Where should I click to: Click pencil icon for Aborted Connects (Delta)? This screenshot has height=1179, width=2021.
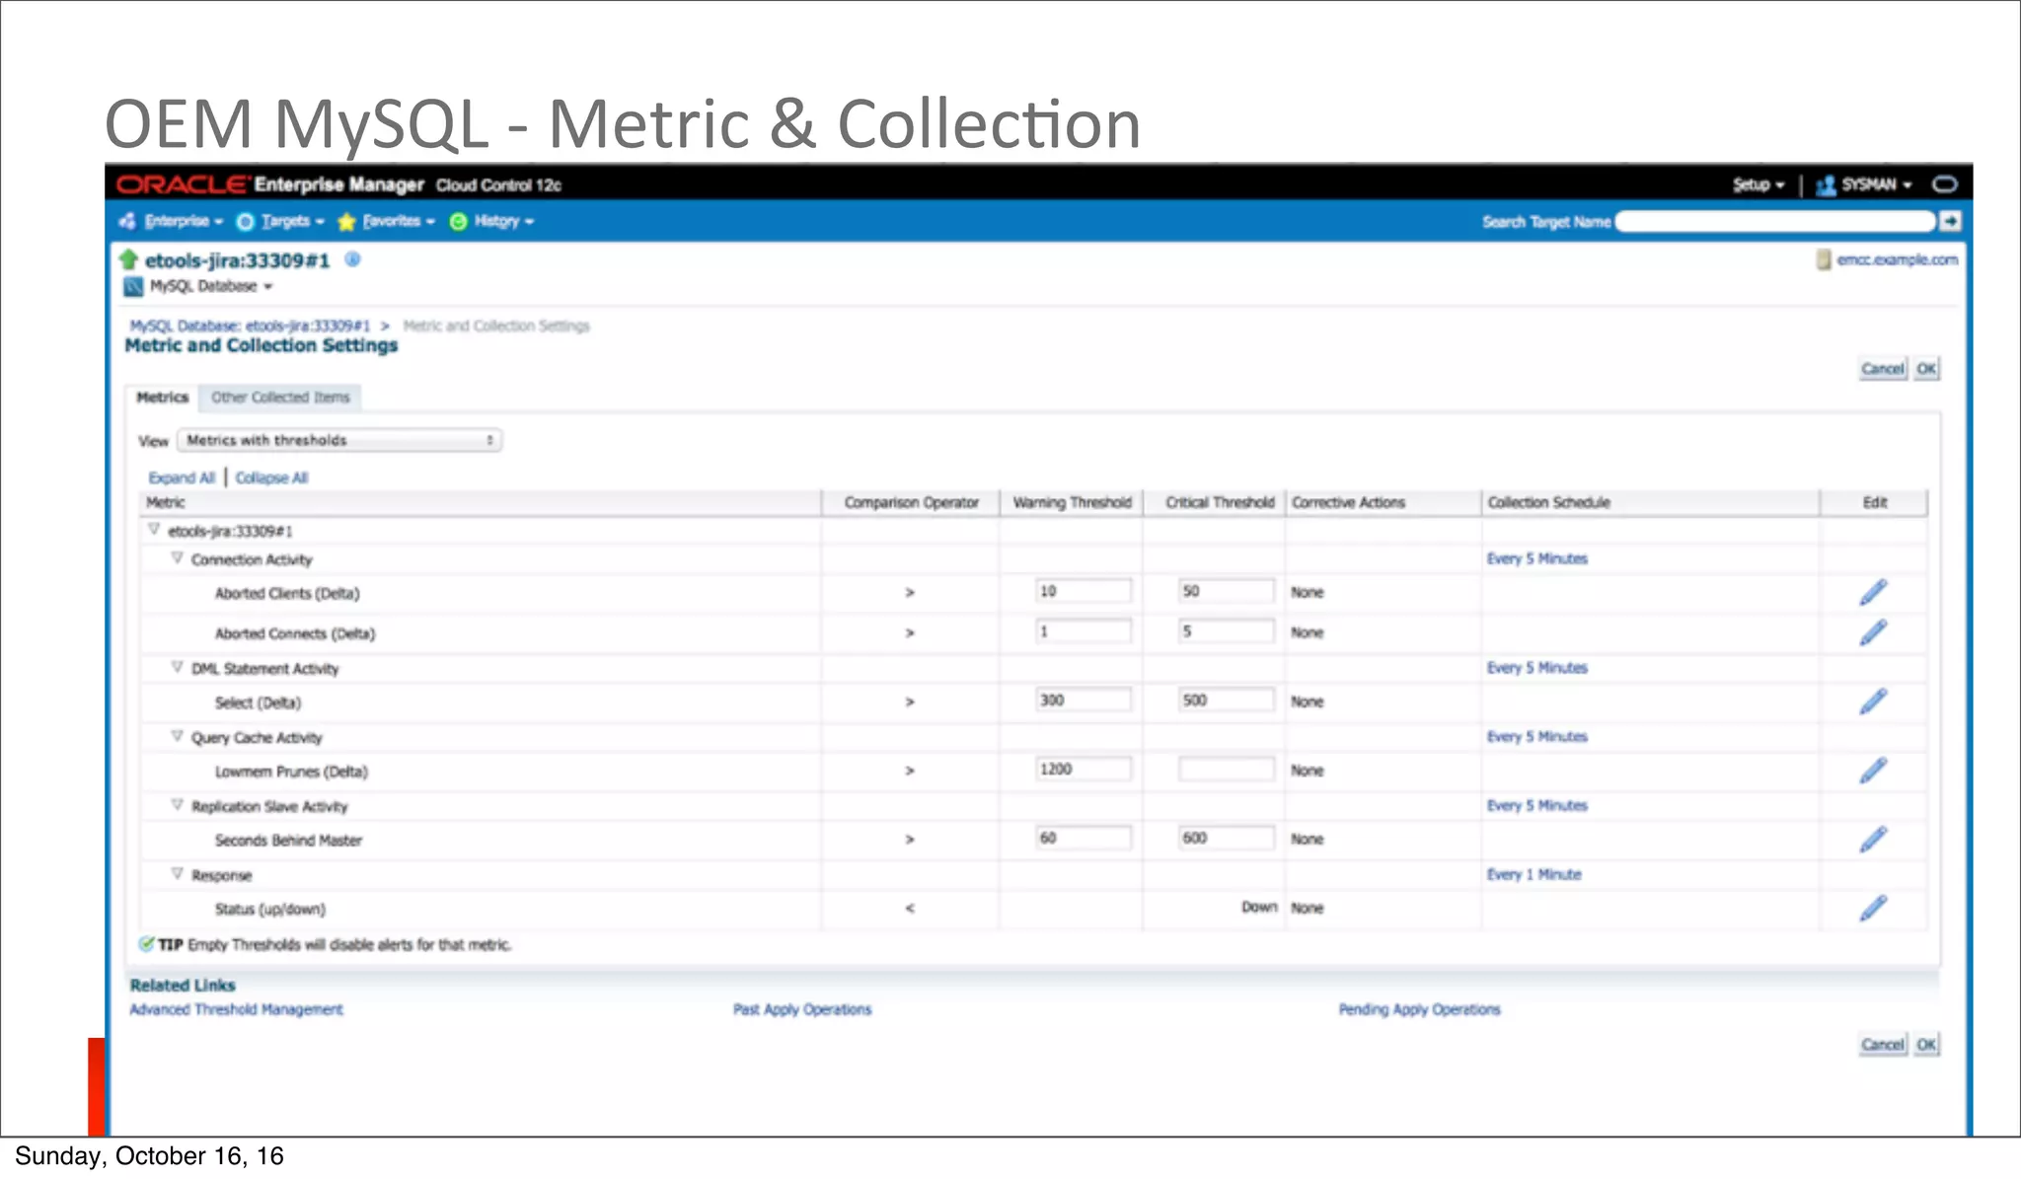click(1873, 632)
